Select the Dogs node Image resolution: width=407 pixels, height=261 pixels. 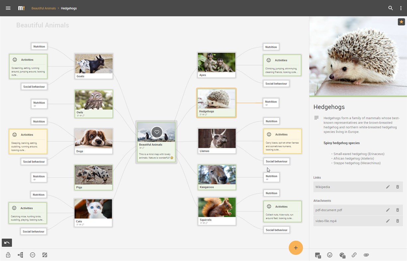[x=94, y=141]
